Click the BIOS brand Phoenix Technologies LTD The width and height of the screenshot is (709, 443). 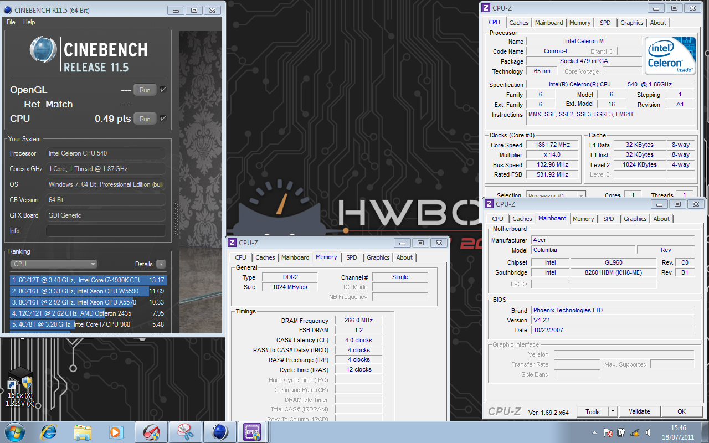click(613, 310)
